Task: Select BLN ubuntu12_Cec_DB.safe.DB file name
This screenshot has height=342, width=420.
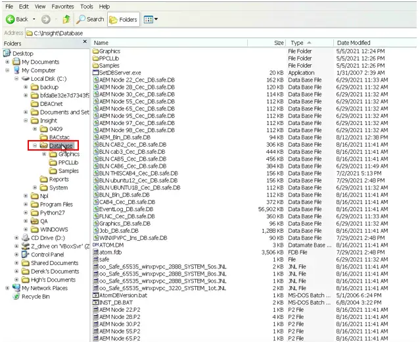Action: [138, 180]
